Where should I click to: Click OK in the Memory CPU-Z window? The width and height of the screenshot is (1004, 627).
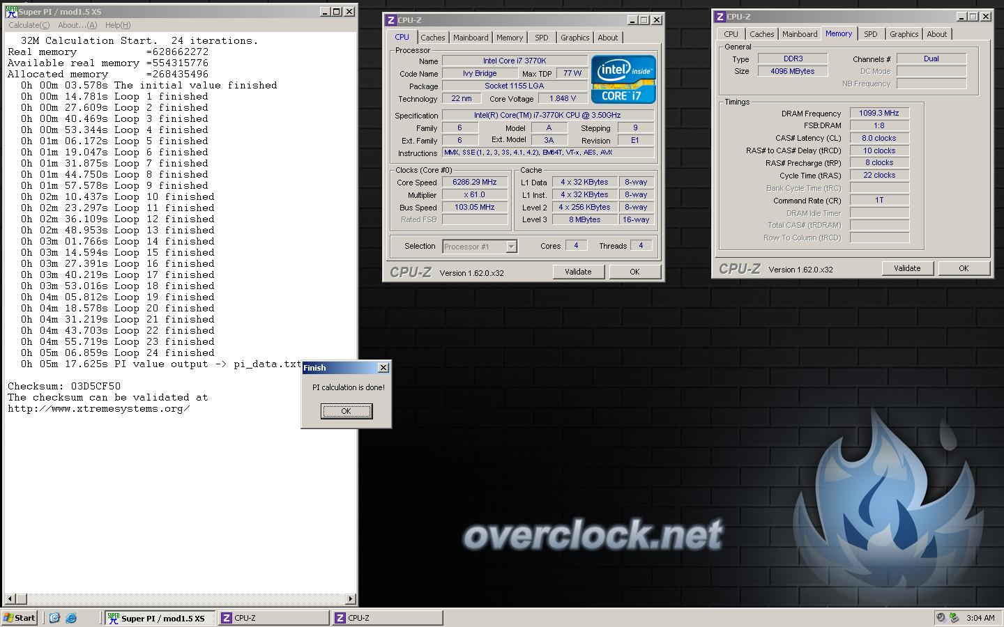[964, 268]
